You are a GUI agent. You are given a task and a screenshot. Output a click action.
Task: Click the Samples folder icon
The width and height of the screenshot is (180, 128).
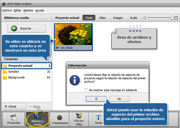click(x=5, y=72)
